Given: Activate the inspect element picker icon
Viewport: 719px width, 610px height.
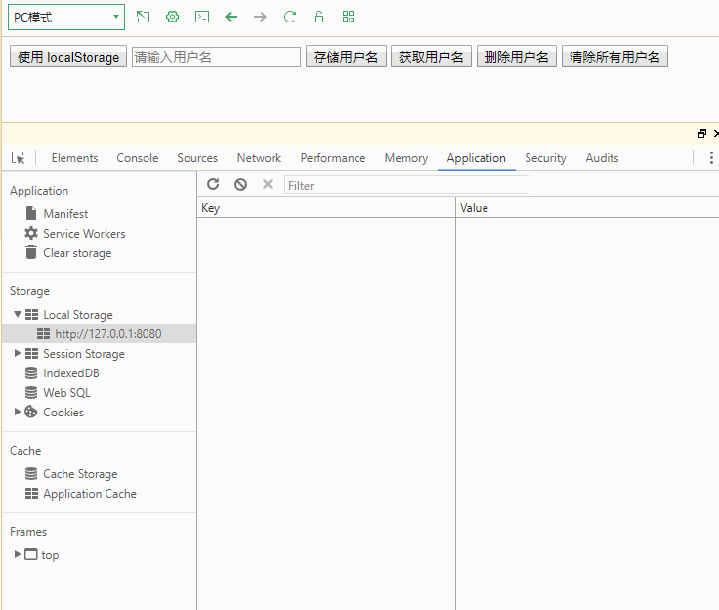Looking at the screenshot, I should pyautogui.click(x=19, y=158).
